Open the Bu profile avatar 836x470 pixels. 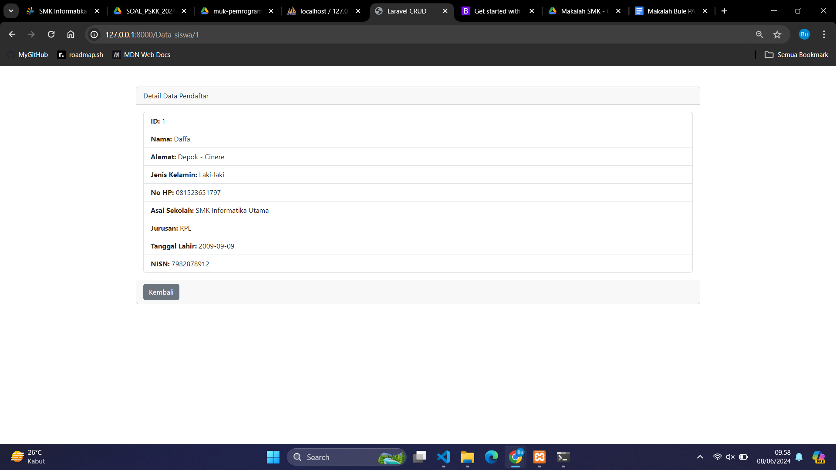(804, 34)
